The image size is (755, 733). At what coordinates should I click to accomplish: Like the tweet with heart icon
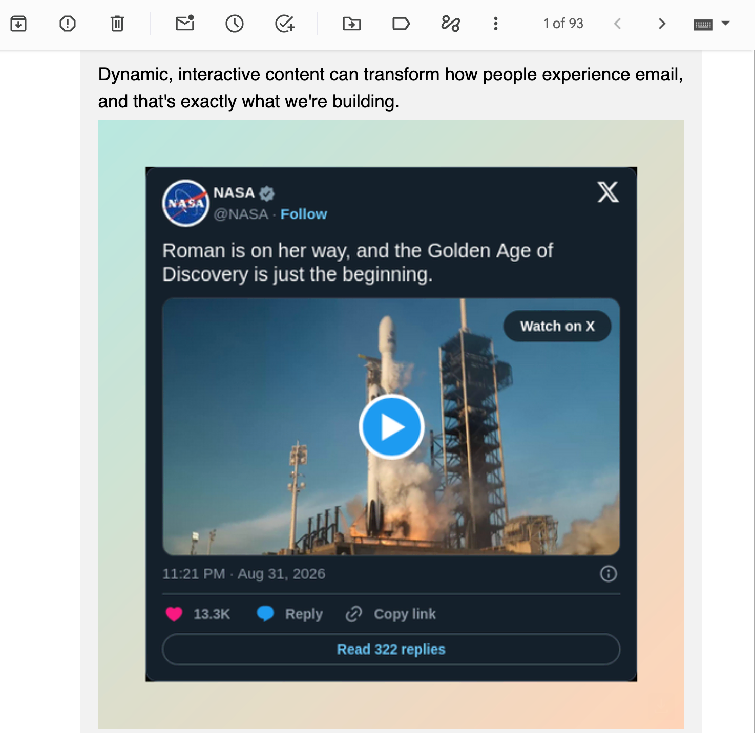[174, 614]
